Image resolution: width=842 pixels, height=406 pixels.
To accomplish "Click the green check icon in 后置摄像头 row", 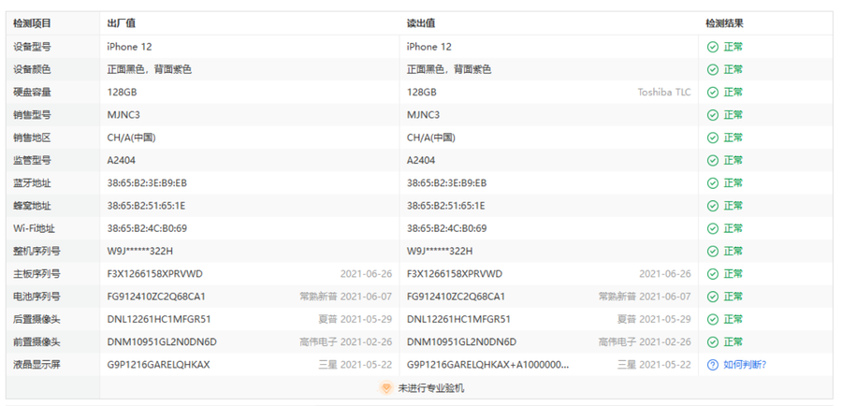I will pyautogui.click(x=713, y=320).
